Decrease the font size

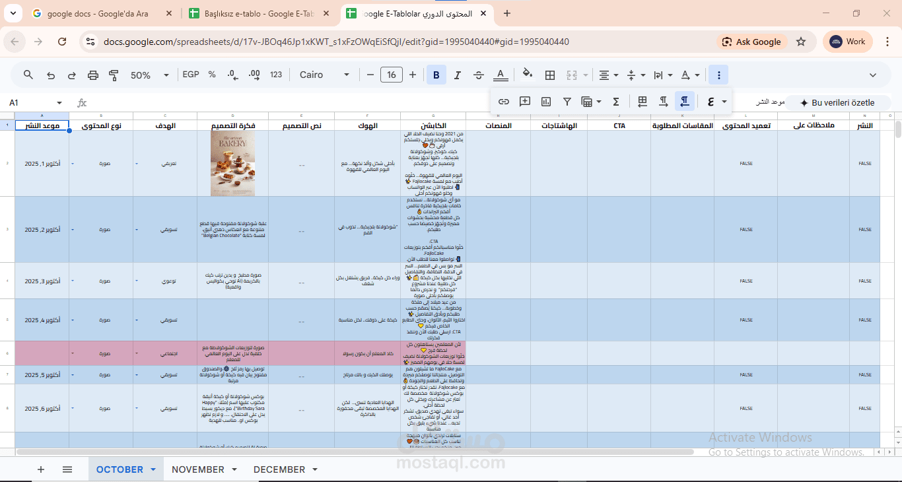[370, 75]
